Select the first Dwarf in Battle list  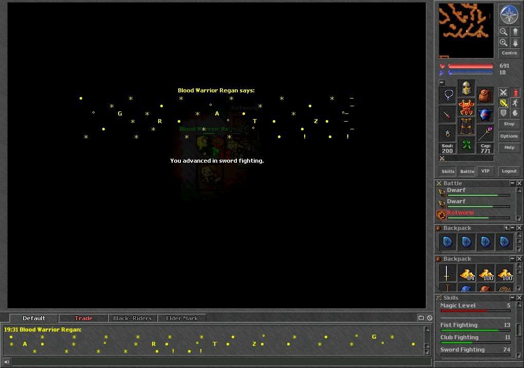474,192
